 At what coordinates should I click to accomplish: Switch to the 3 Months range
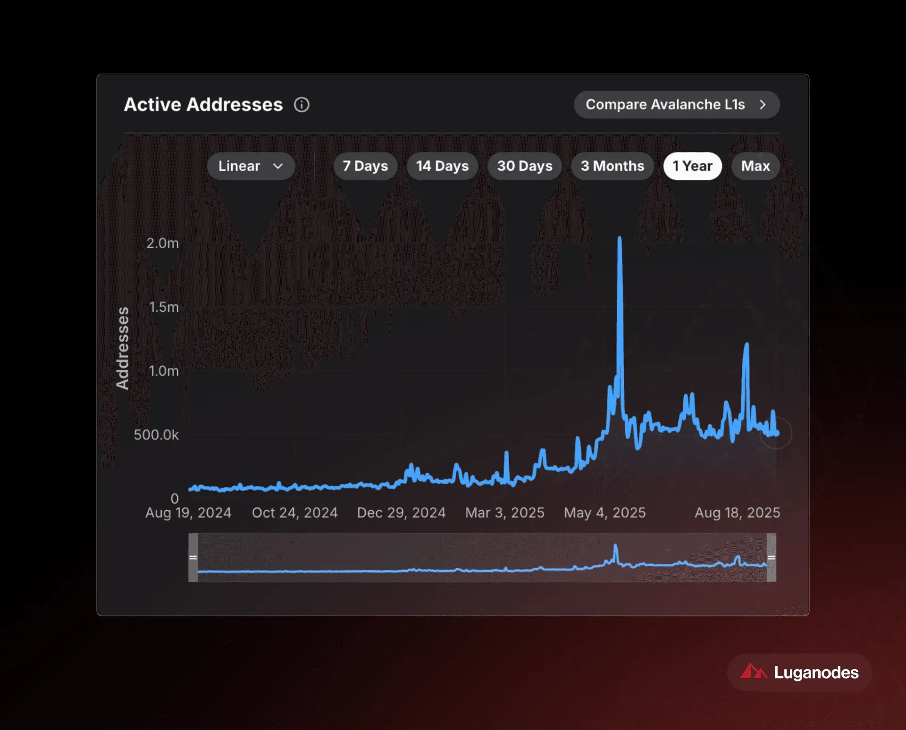point(612,166)
